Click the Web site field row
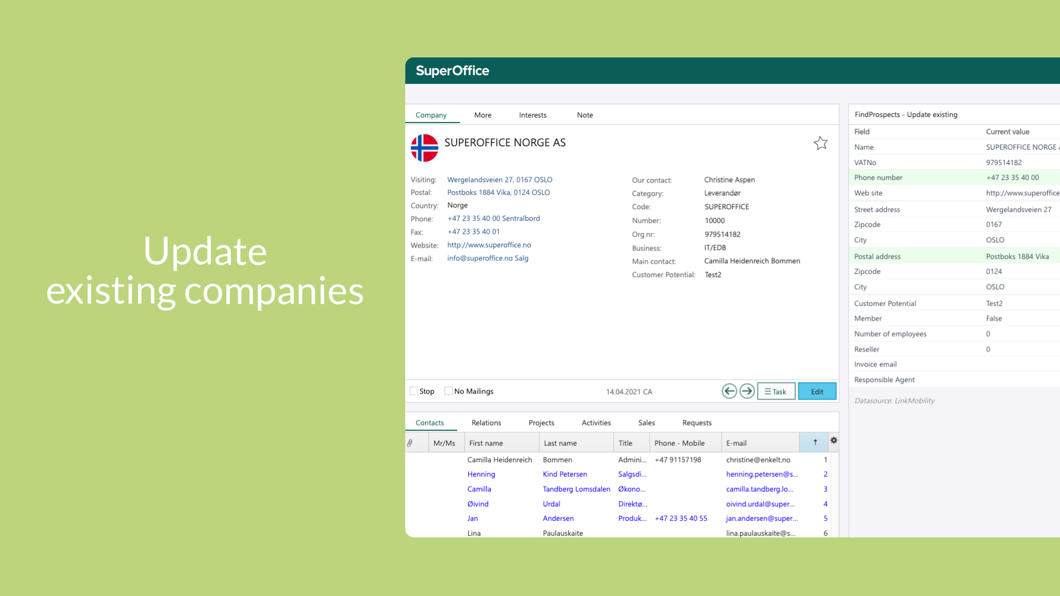The image size is (1060, 596). (x=954, y=193)
